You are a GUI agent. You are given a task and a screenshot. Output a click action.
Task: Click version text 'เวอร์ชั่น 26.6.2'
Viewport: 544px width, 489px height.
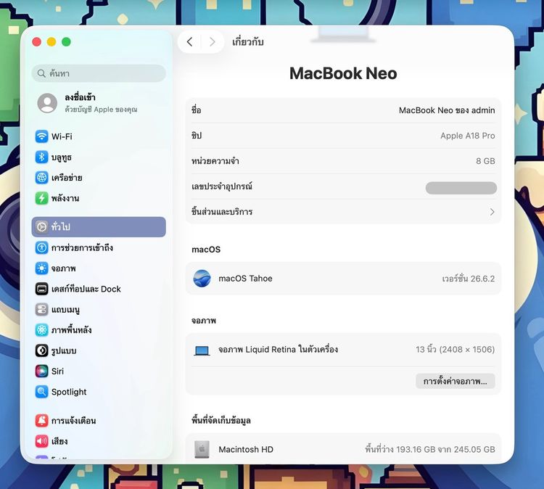pos(469,279)
